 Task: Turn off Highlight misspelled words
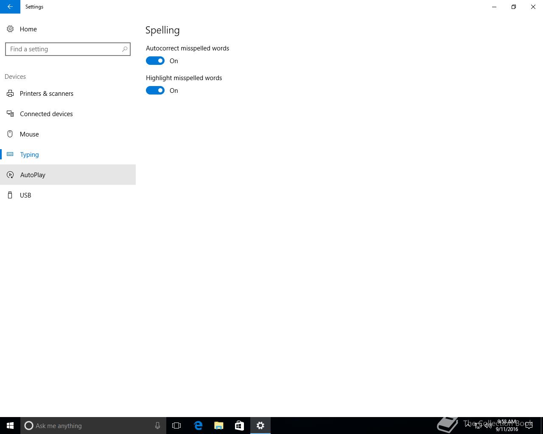[x=155, y=90]
